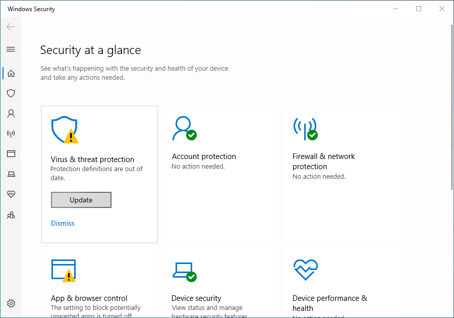Click the back arrow navigation button

point(10,27)
